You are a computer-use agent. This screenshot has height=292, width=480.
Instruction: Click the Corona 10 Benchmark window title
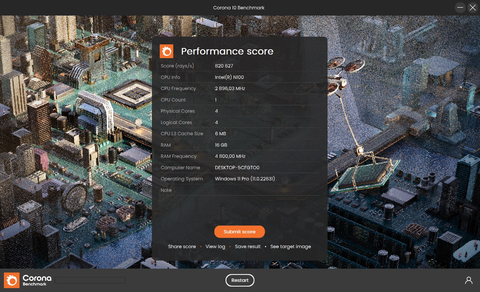tap(239, 8)
